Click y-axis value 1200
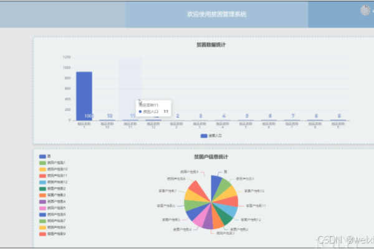The image size is (374, 249). (67, 57)
